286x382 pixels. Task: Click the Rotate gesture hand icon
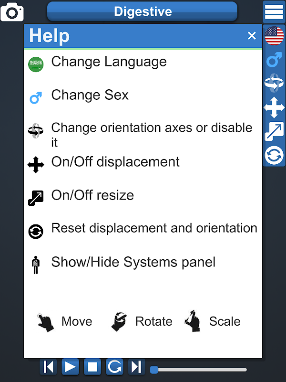[x=119, y=321]
